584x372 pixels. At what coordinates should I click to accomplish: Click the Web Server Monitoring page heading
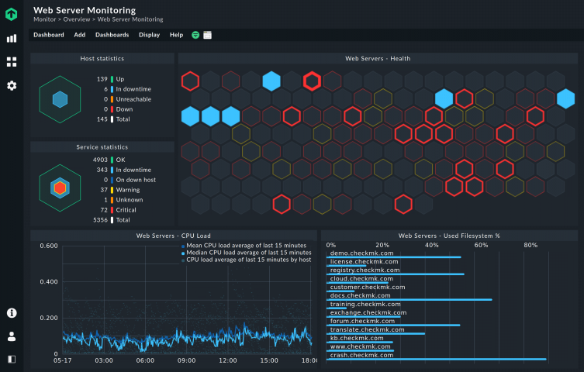coord(85,10)
